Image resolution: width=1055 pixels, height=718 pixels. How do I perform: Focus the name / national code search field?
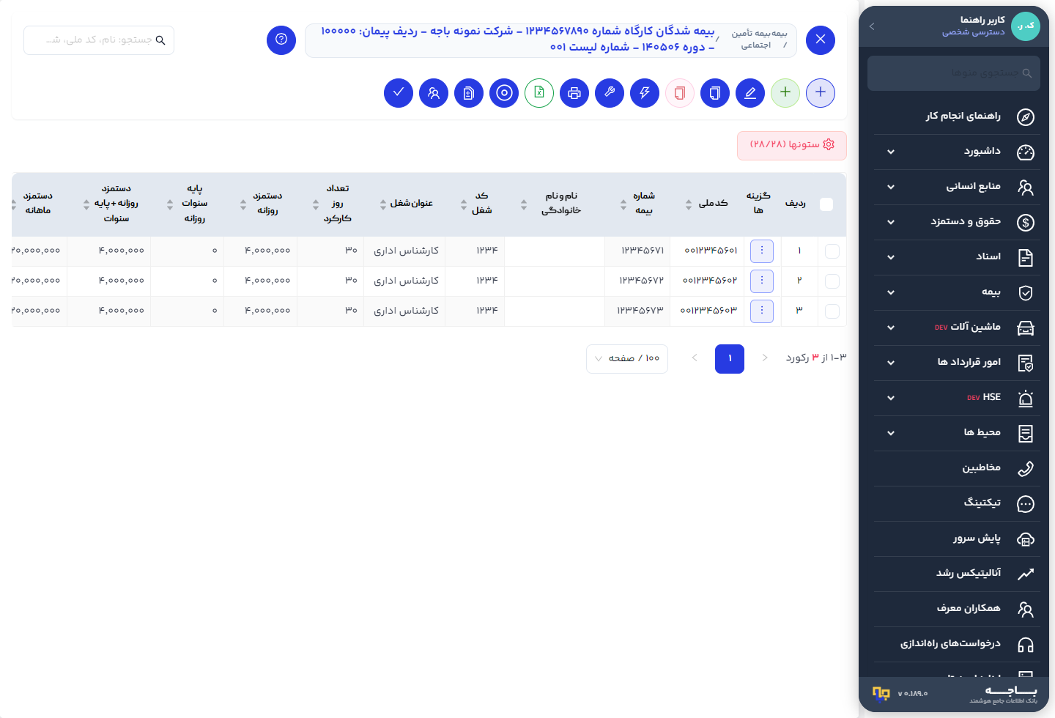99,40
